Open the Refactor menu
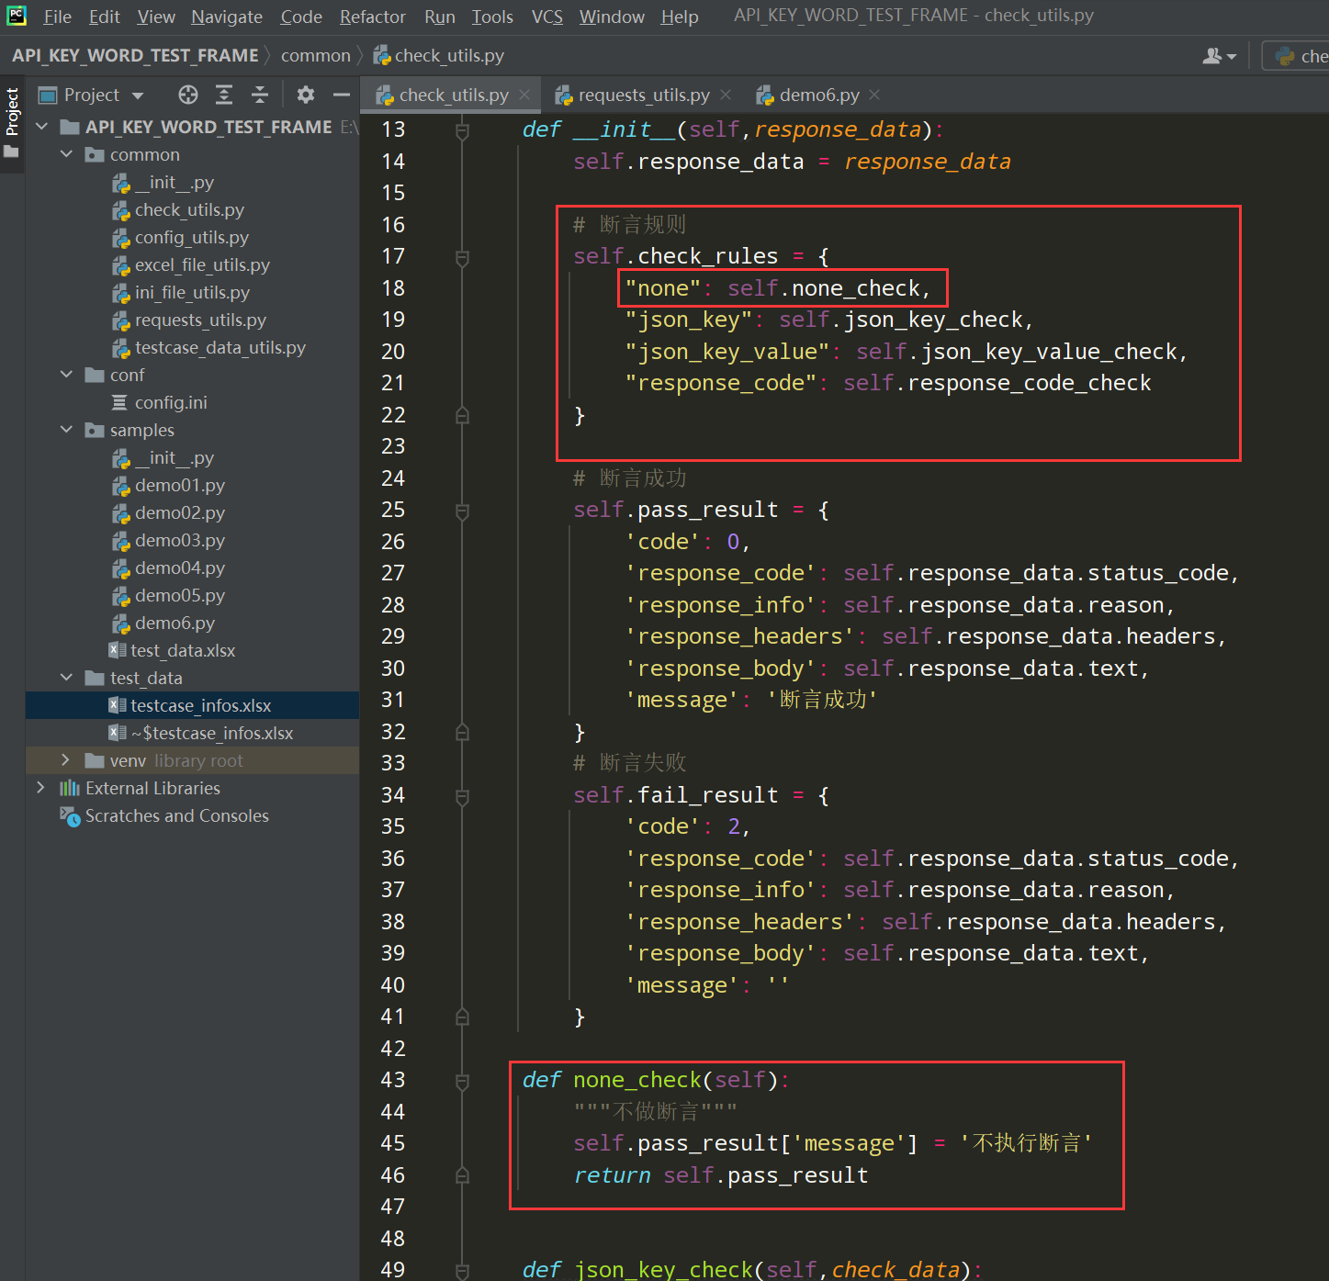1329x1281 pixels. click(x=372, y=17)
